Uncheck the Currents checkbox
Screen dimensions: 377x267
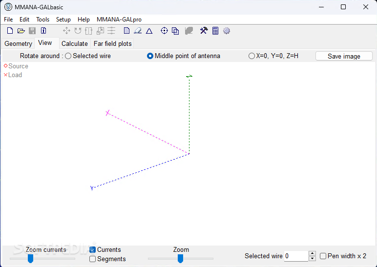(x=93, y=250)
